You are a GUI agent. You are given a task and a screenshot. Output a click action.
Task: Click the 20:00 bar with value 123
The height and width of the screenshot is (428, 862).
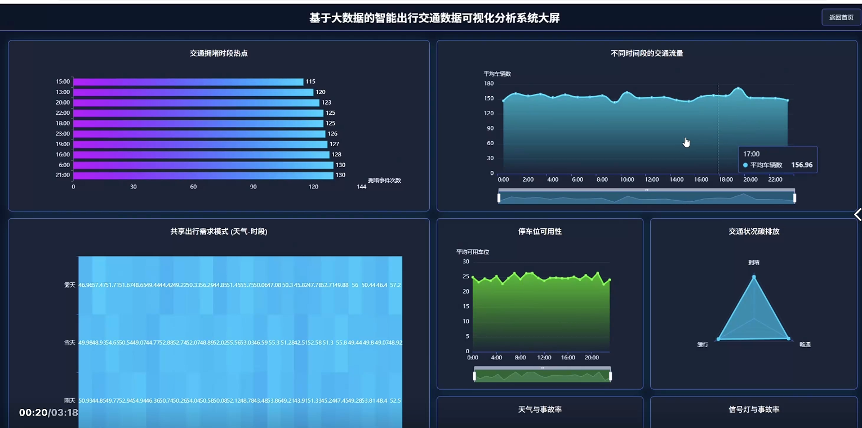pos(196,102)
